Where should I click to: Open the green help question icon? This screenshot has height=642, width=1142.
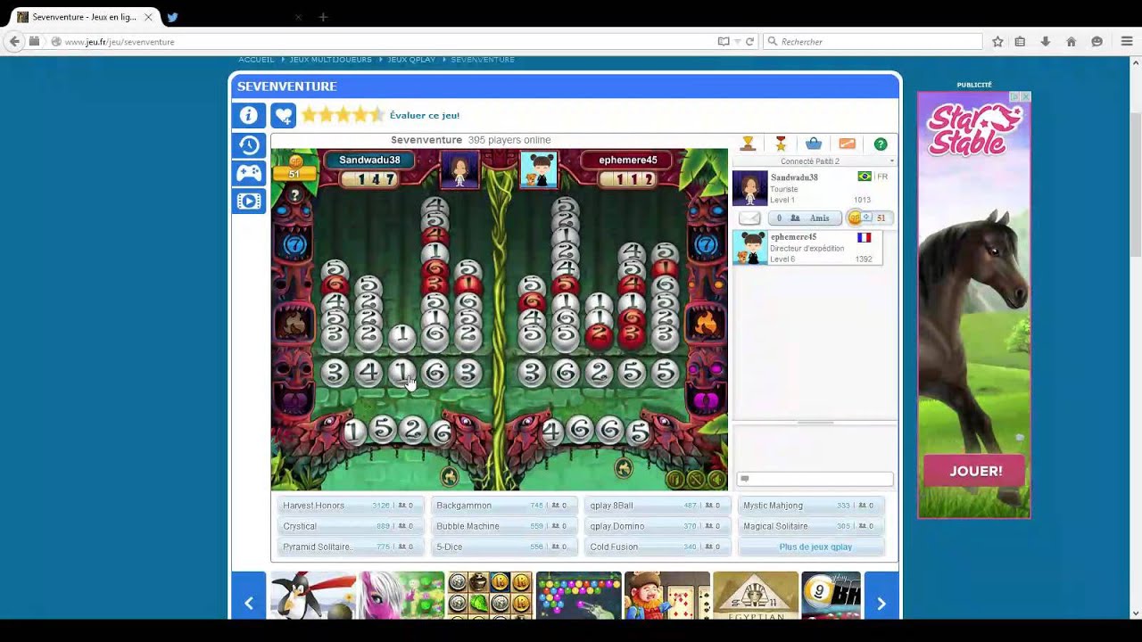881,144
